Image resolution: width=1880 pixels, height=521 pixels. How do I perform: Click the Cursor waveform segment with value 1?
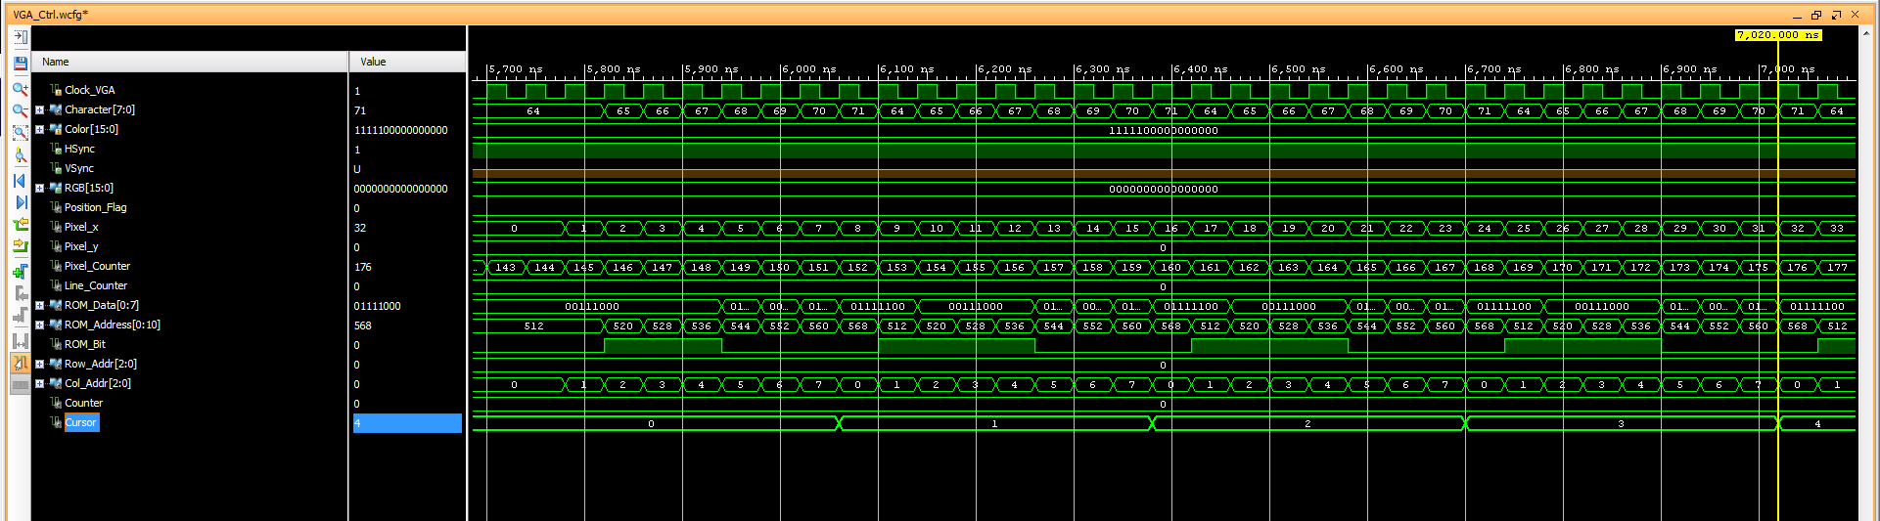tap(995, 423)
